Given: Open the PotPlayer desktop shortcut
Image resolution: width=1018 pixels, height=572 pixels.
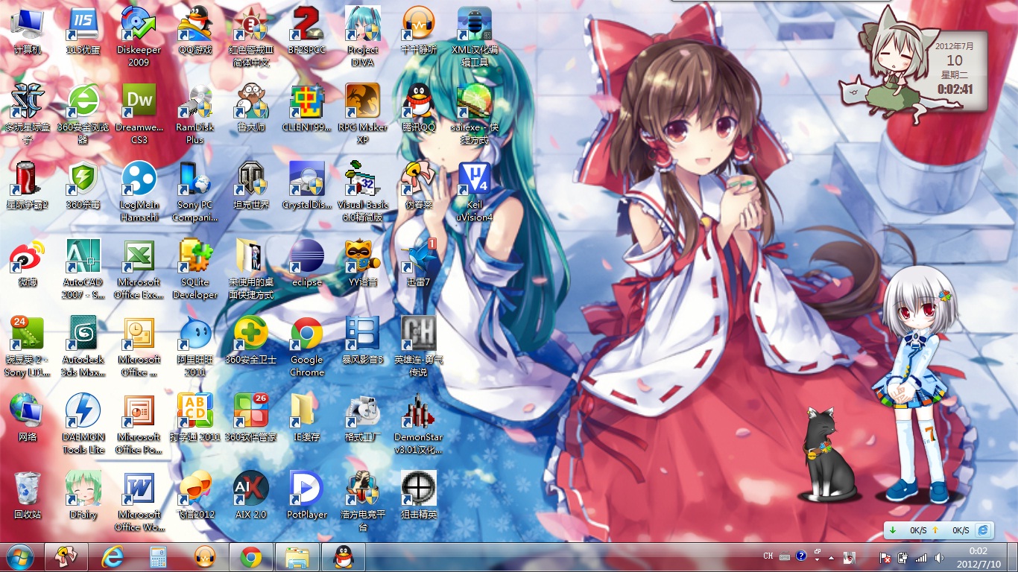Looking at the screenshot, I should coord(307,495).
